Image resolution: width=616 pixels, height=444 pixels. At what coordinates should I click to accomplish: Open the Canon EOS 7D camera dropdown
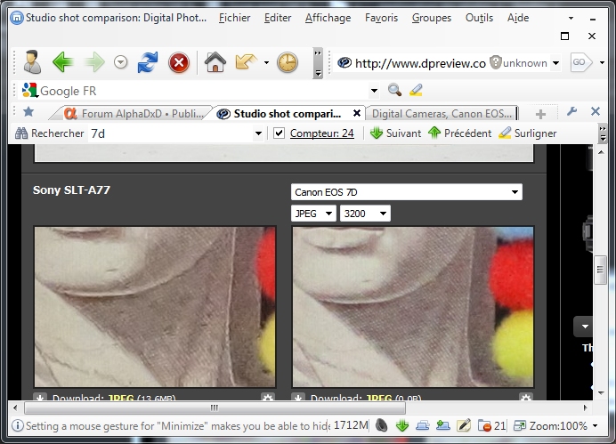[407, 192]
